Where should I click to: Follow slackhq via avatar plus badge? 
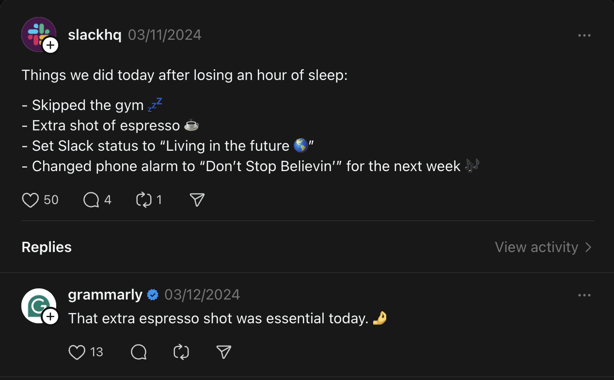[x=50, y=46]
